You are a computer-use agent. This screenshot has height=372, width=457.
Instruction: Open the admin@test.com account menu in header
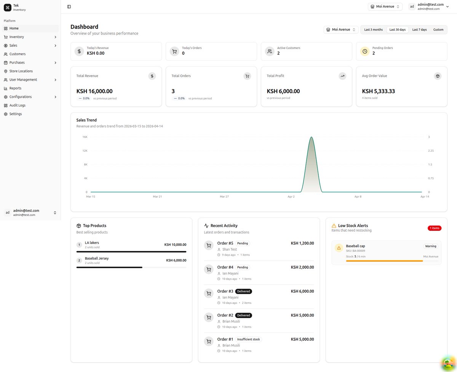[x=429, y=6]
